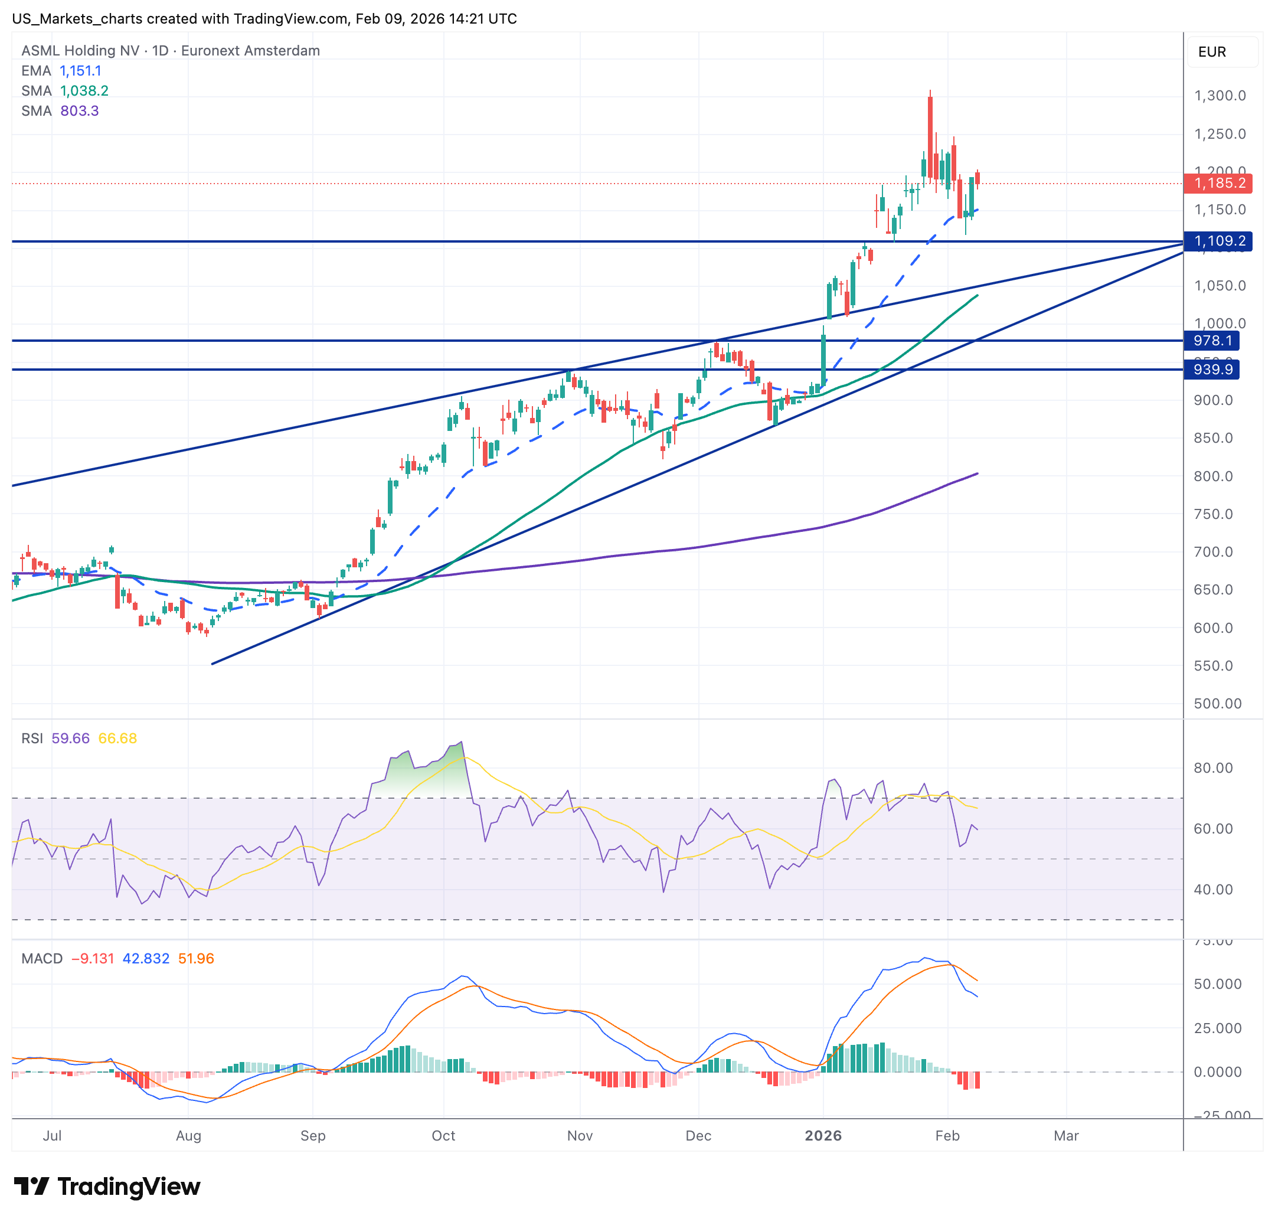Click the EMA 1,151.1 indicator legend
Viewport: 1275px width, 1222px height.
pos(61,71)
